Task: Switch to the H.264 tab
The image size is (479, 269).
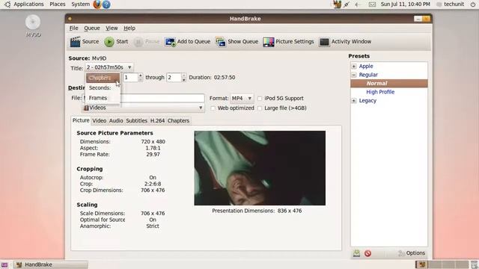Action: [157, 121]
